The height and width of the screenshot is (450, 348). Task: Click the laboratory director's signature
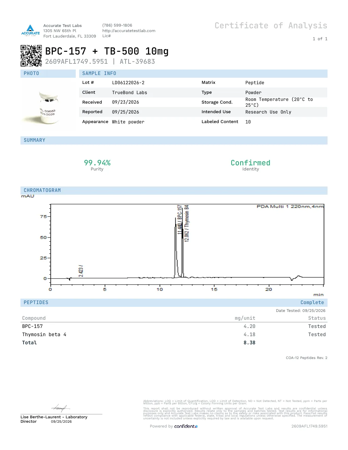[61, 408]
